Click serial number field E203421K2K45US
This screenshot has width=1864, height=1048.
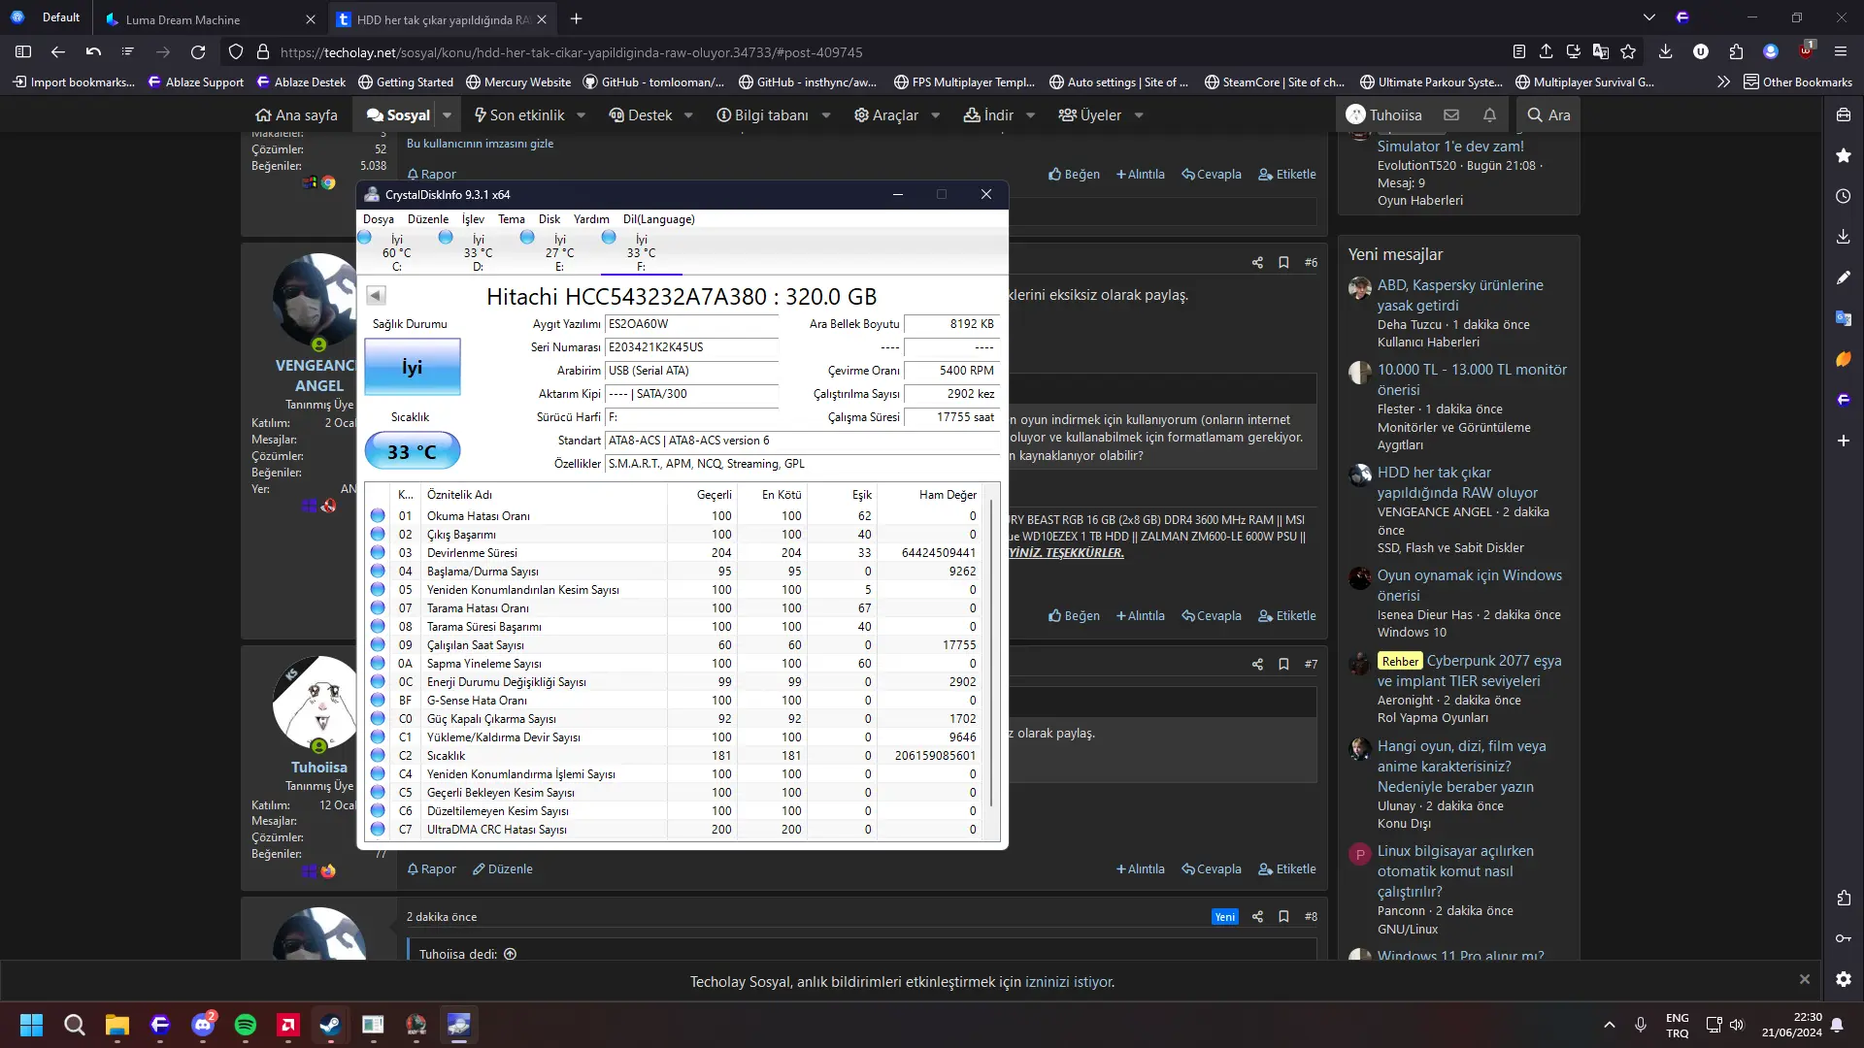pos(691,347)
